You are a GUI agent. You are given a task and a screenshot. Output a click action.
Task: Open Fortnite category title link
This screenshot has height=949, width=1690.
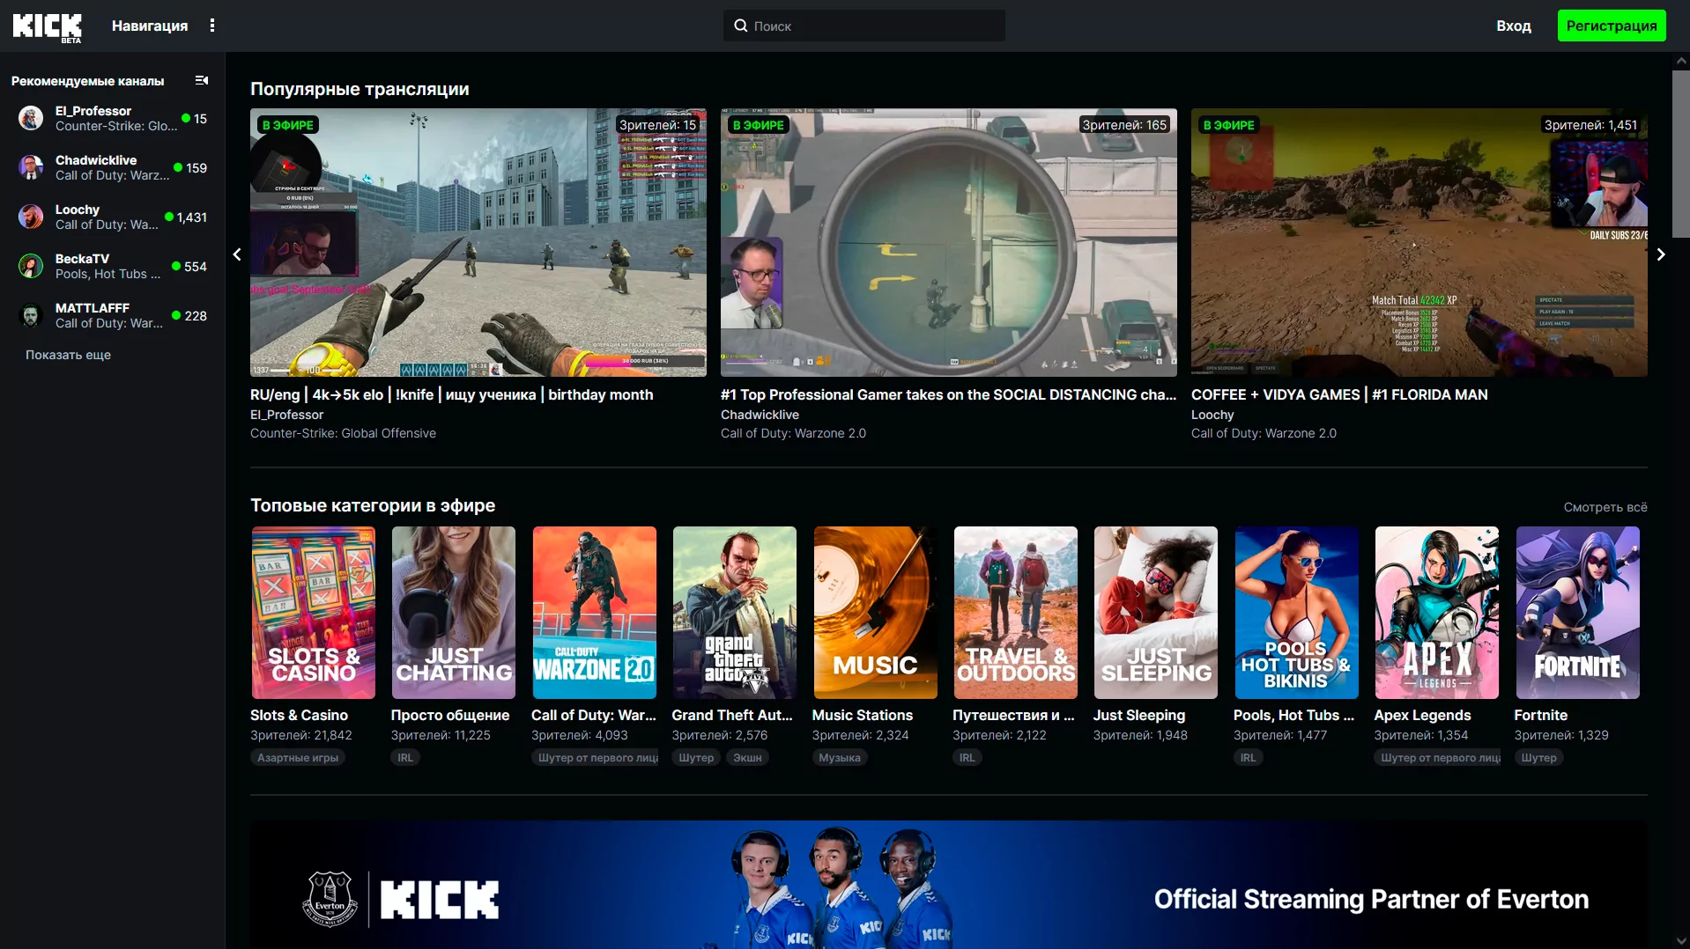click(1541, 715)
